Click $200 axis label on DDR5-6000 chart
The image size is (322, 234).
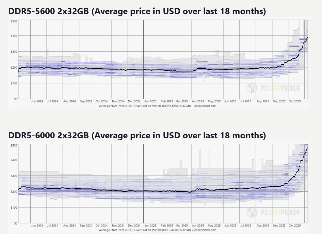pyautogui.click(x=14, y=192)
